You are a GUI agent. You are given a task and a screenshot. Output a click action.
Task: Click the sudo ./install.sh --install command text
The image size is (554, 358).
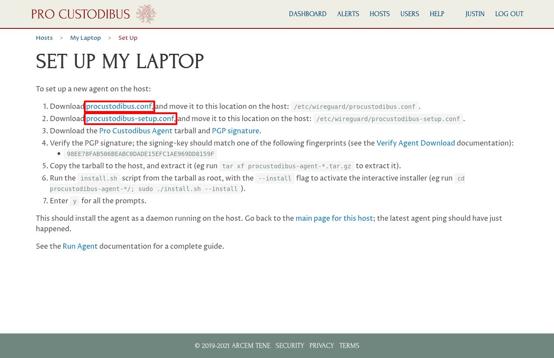[188, 189]
